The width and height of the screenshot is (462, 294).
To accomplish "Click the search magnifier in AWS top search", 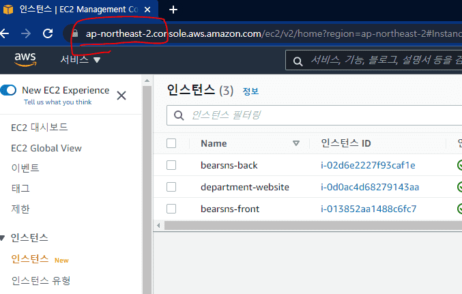I will [x=298, y=61].
